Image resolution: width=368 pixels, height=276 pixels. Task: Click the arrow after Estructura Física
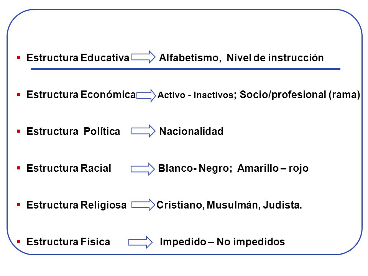click(x=141, y=242)
